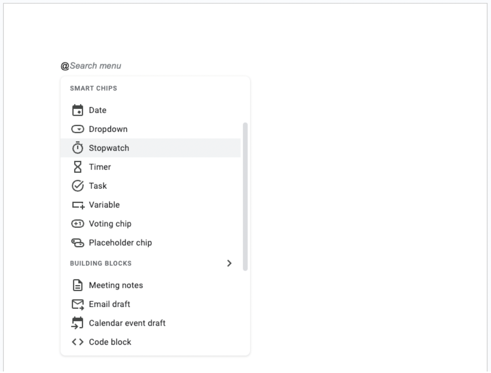Screen dimensions: 491x373
Task: Click the Stopwatch icon
Action: pyautogui.click(x=78, y=148)
